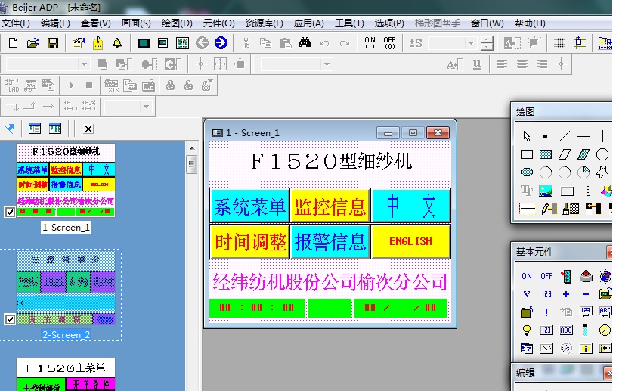
Task: Click the Open file folder icon
Action: (x=33, y=43)
